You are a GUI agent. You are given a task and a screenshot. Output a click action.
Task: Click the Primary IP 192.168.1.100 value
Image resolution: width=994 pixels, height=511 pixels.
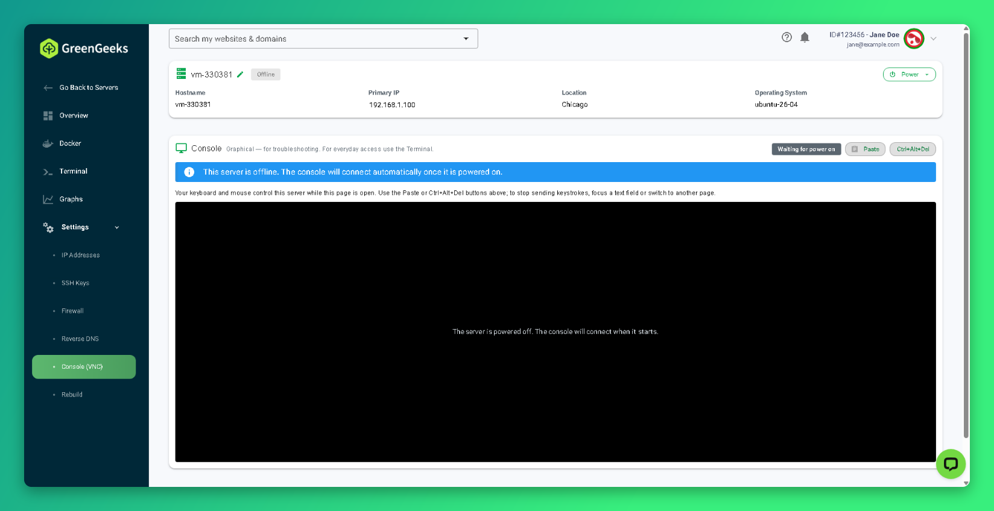[392, 105]
